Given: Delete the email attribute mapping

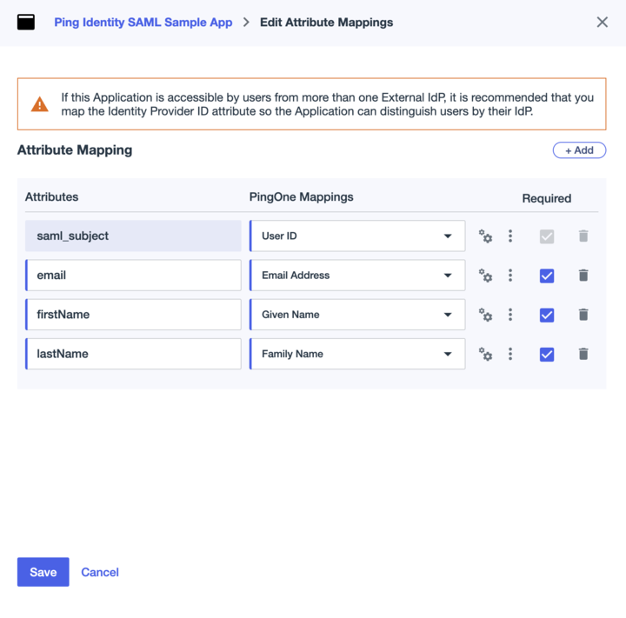Looking at the screenshot, I should click(583, 276).
